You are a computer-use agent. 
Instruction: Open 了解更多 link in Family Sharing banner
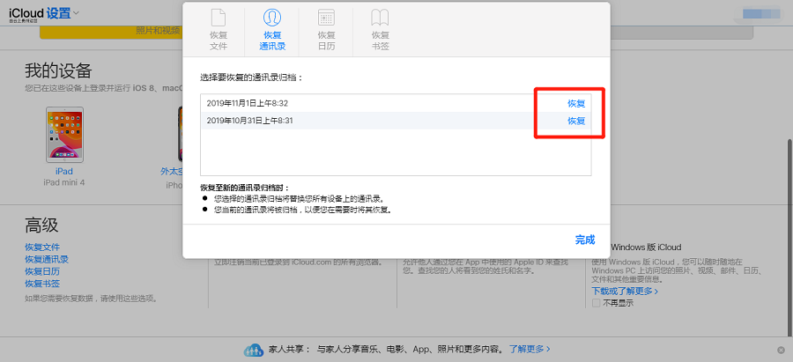[530, 349]
